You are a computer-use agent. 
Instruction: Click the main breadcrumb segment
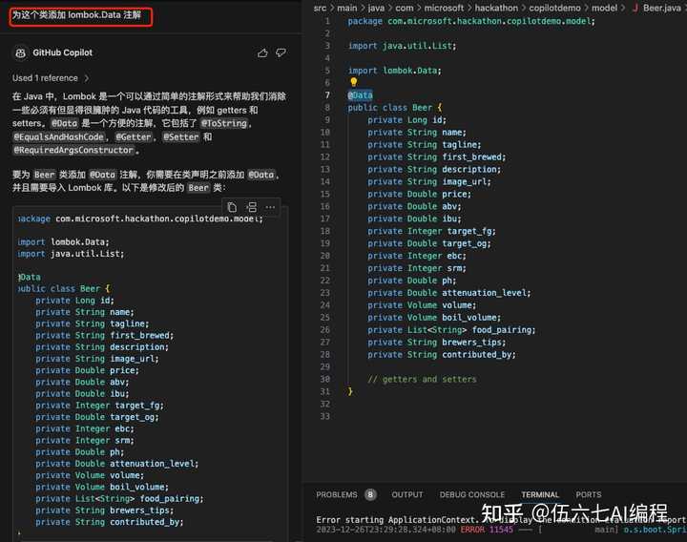[x=347, y=8]
